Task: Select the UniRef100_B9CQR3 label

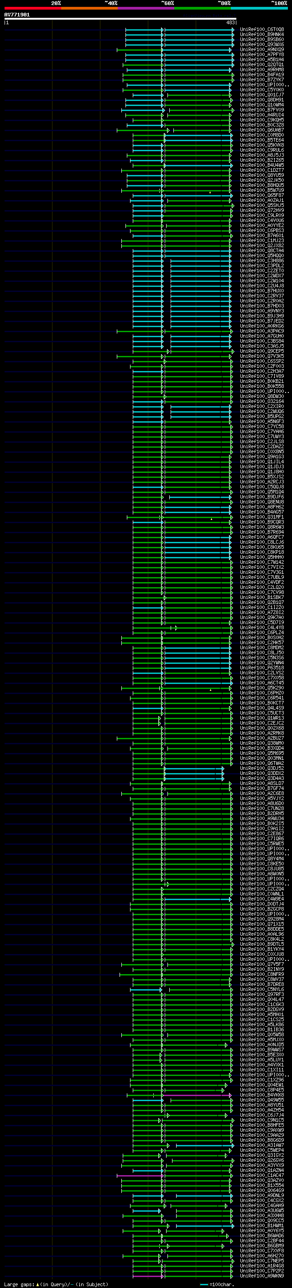Action: click(x=261, y=521)
